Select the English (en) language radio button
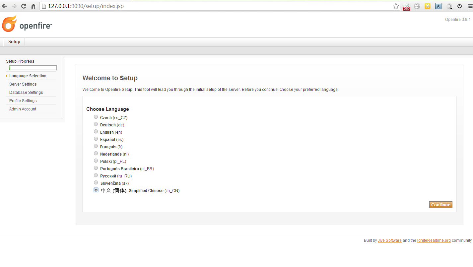Image resolution: width=473 pixels, height=267 pixels. (x=96, y=132)
